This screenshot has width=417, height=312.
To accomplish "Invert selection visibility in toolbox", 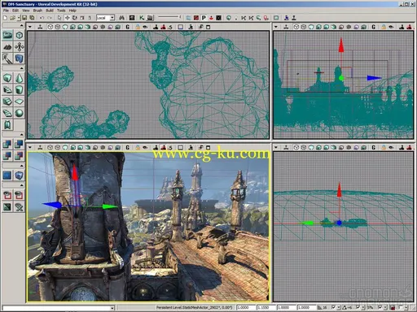I will click(x=7, y=207).
